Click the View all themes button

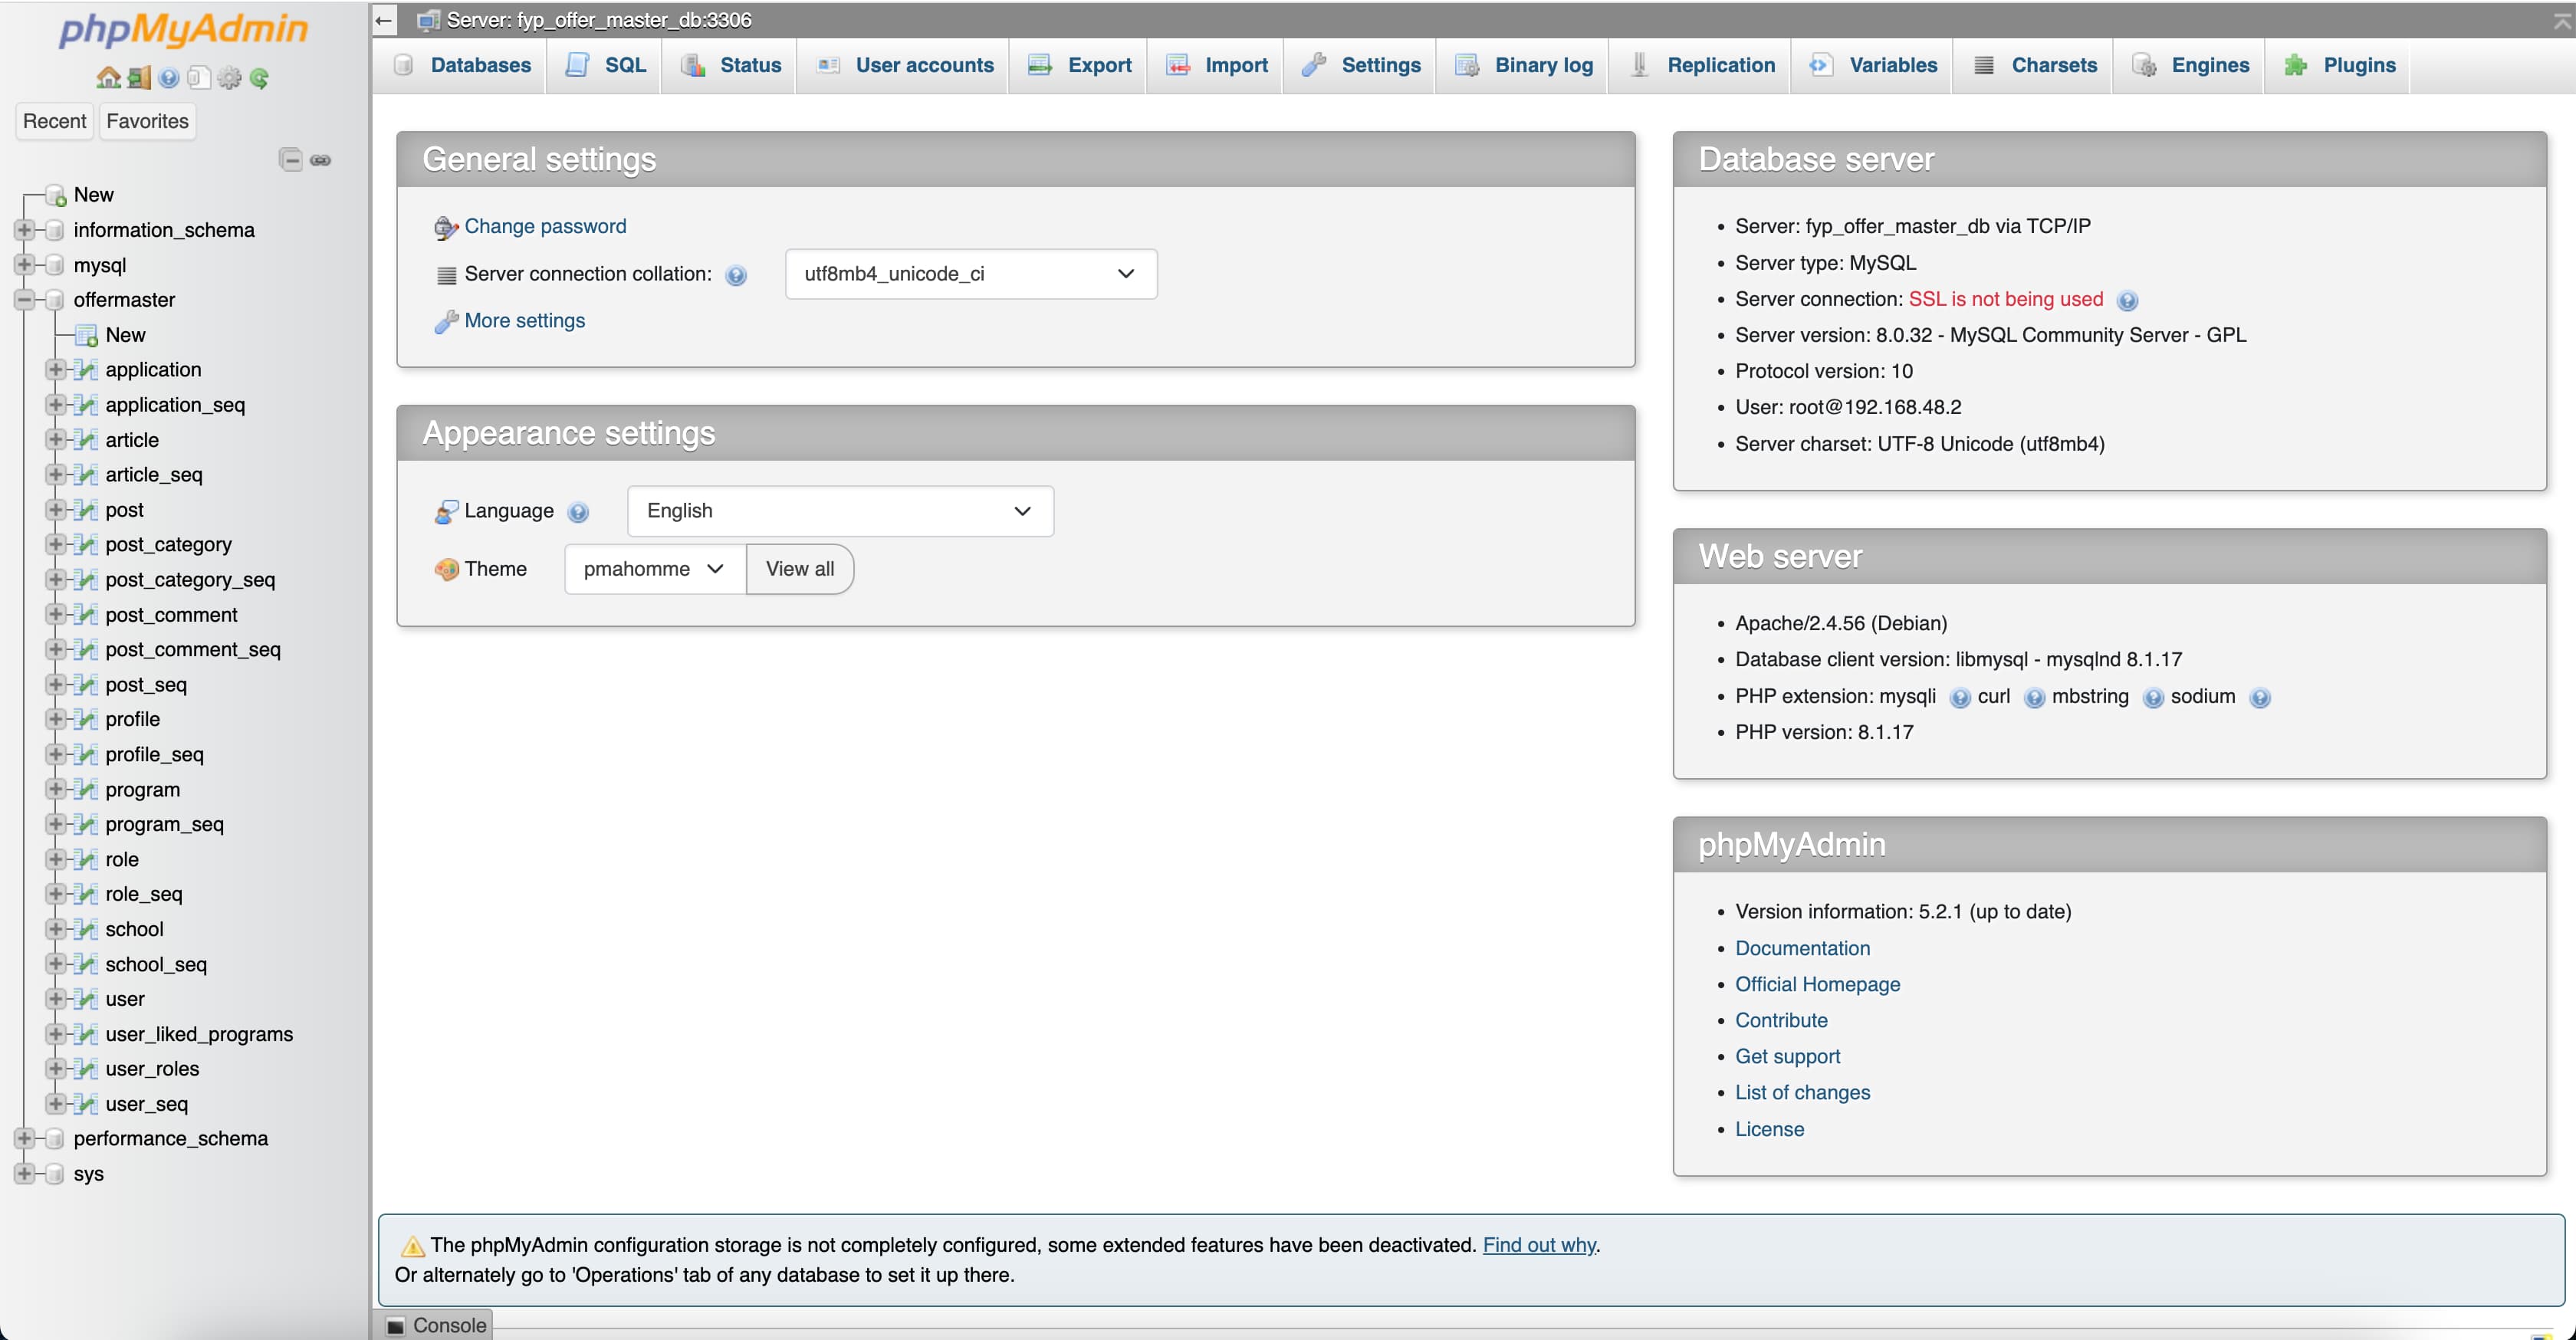click(799, 568)
